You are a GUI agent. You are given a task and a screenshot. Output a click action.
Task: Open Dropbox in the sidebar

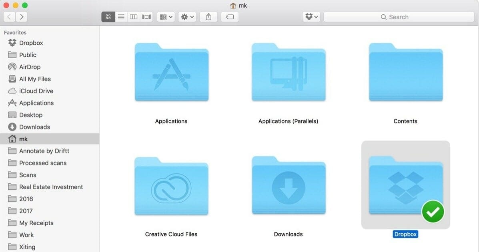click(x=50, y=43)
